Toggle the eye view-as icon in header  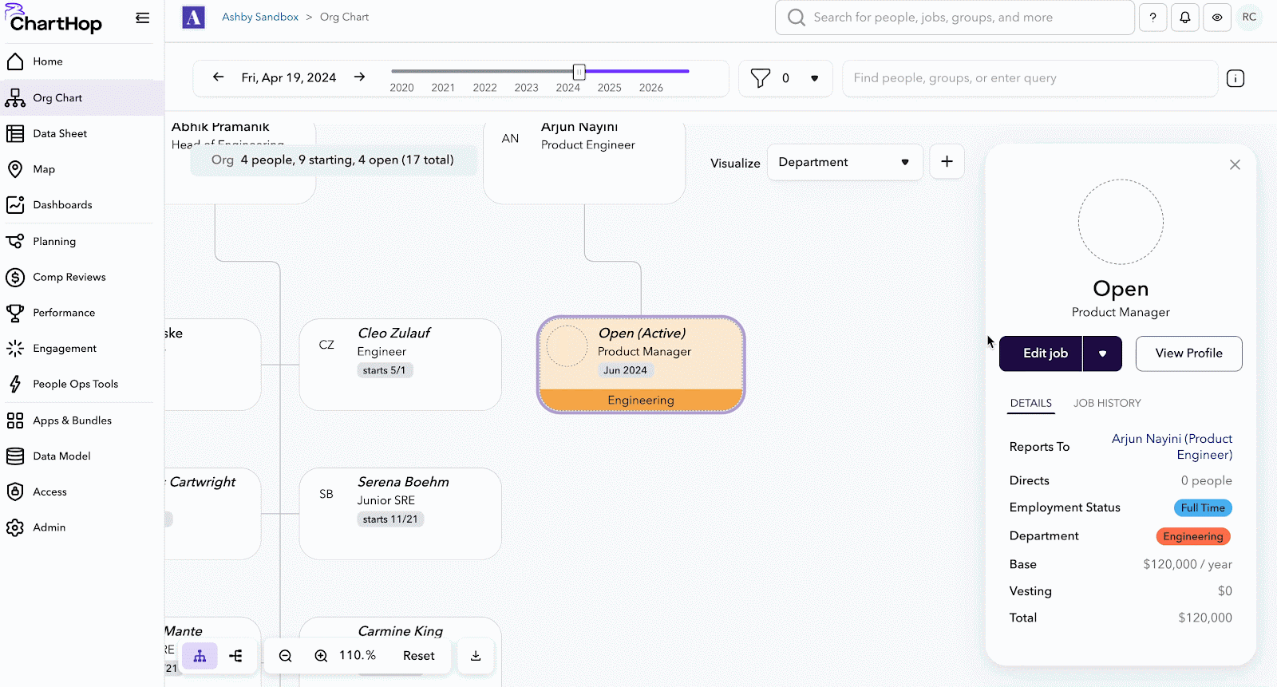(1217, 18)
